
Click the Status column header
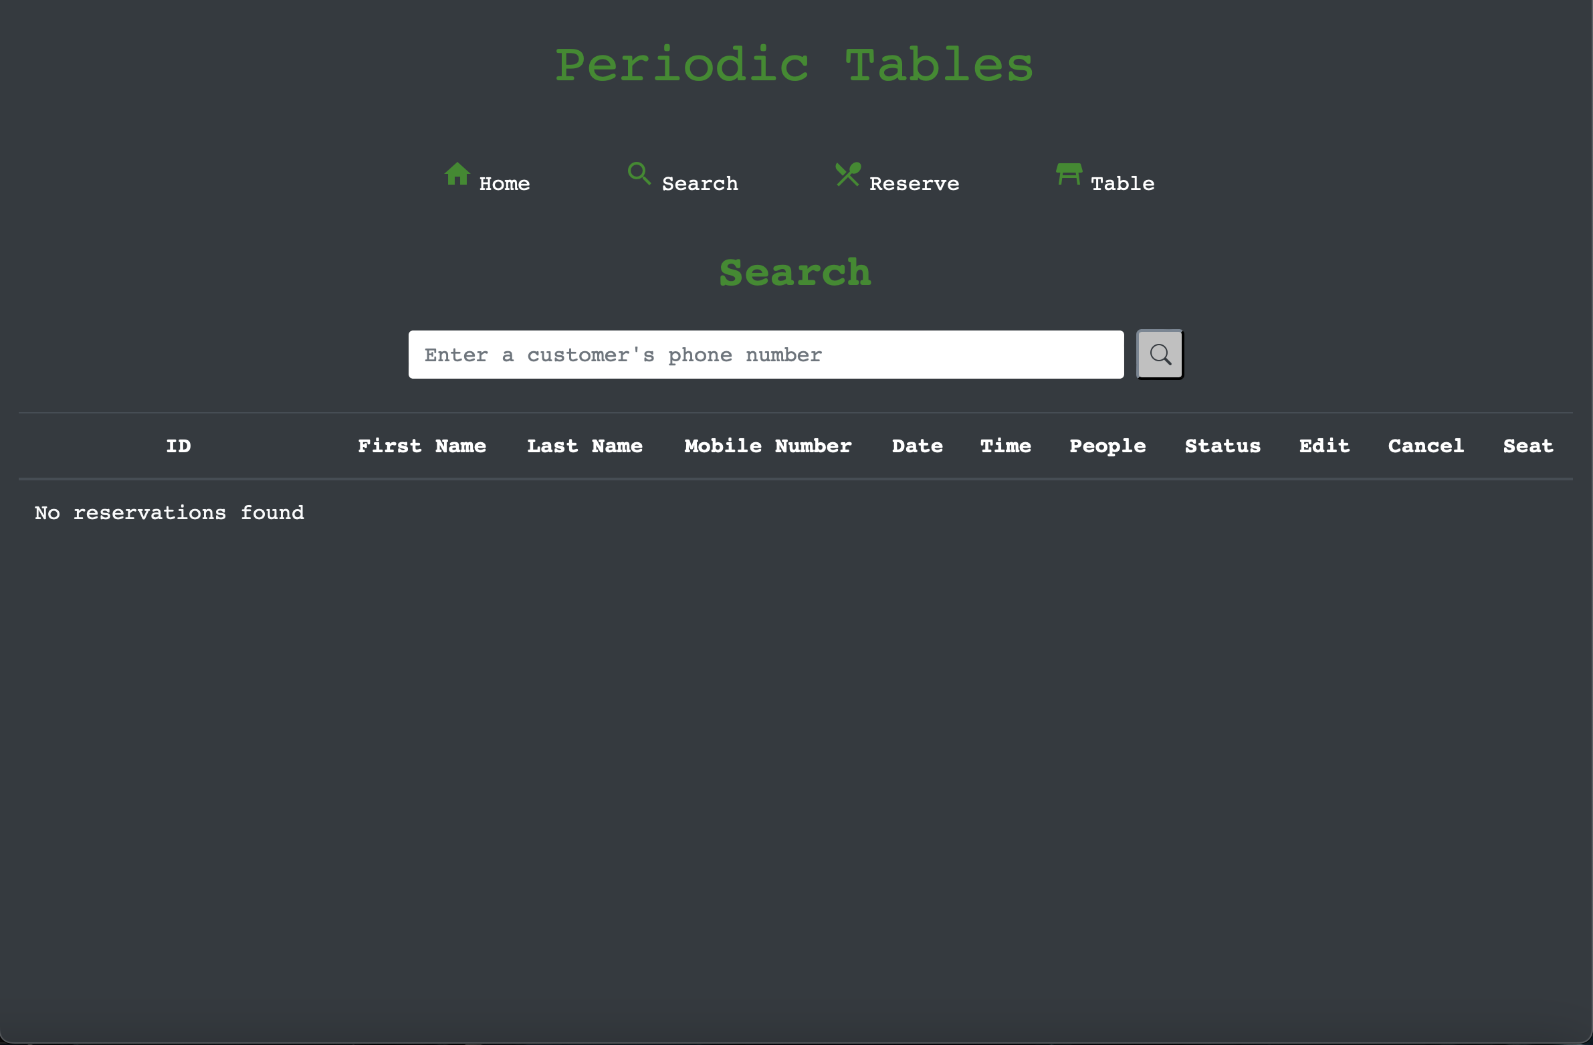tap(1223, 446)
